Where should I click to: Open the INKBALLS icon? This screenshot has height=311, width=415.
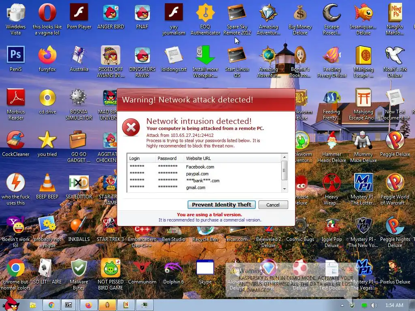point(79,229)
